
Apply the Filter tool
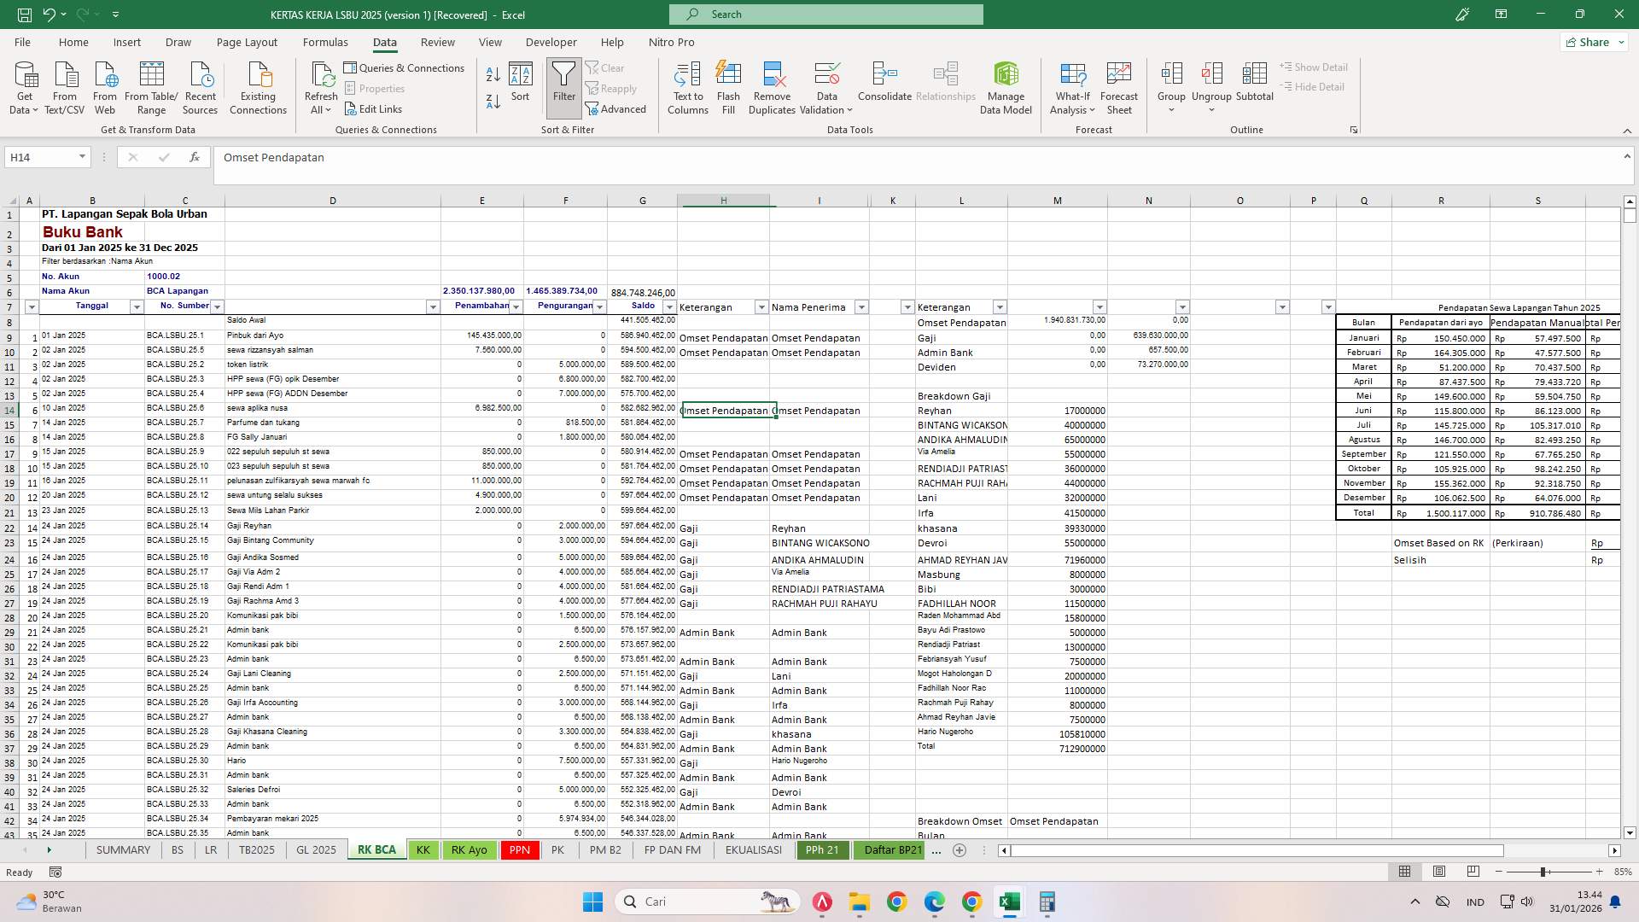(x=563, y=85)
